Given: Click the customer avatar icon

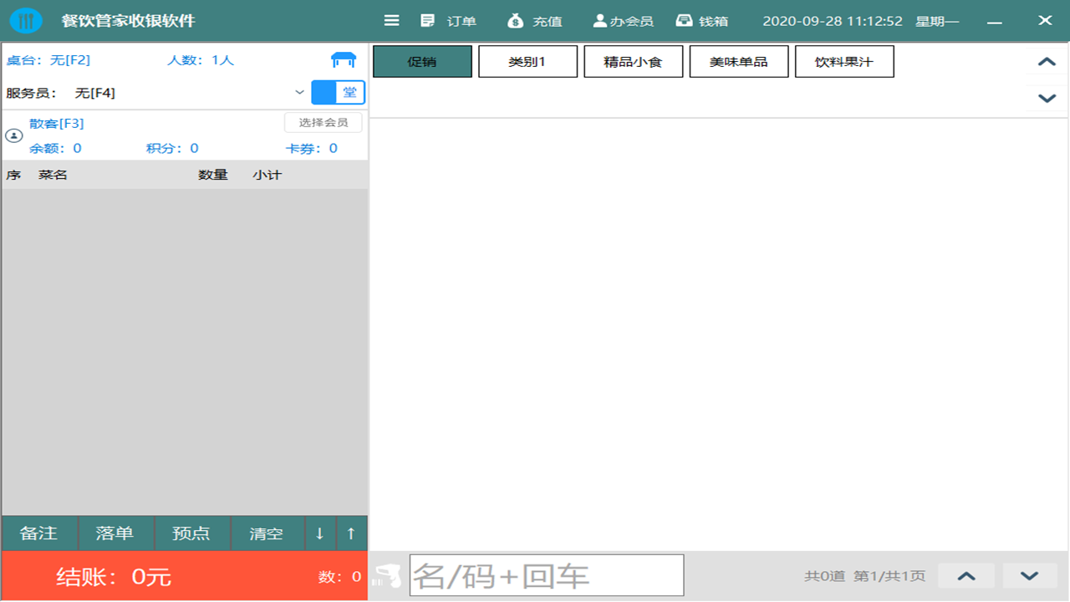Looking at the screenshot, I should point(14,135).
